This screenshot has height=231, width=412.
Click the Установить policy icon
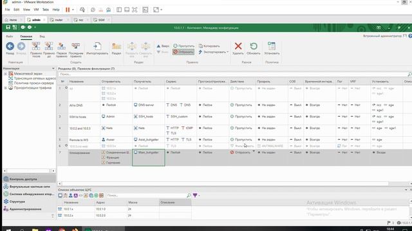[x=272, y=46]
